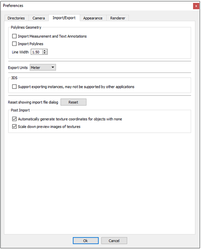Go to the Renderer tab
This screenshot has height=250, width=201.
[118, 18]
